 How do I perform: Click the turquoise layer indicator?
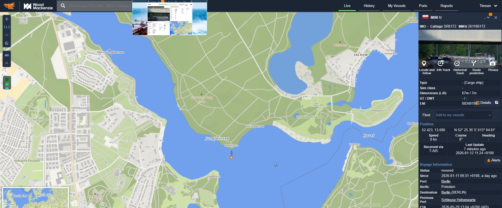7,88
